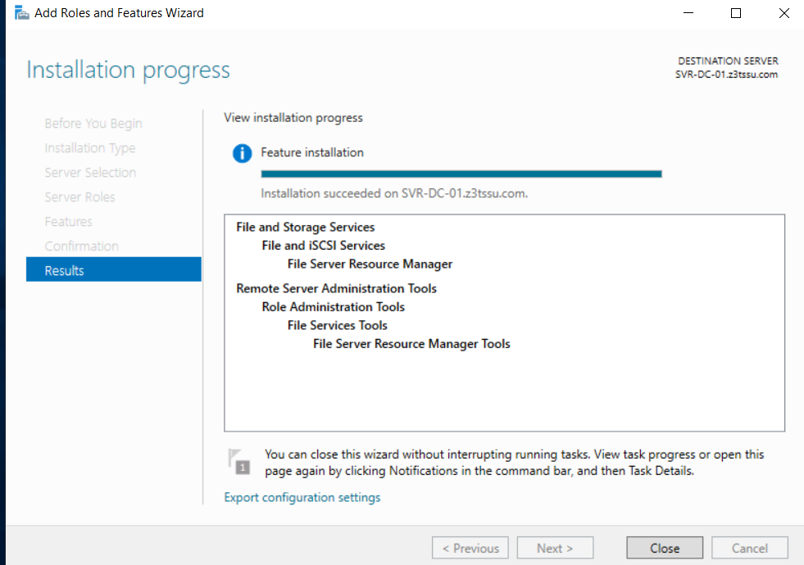
Task: Click the File Services Tools entry
Action: [337, 325]
